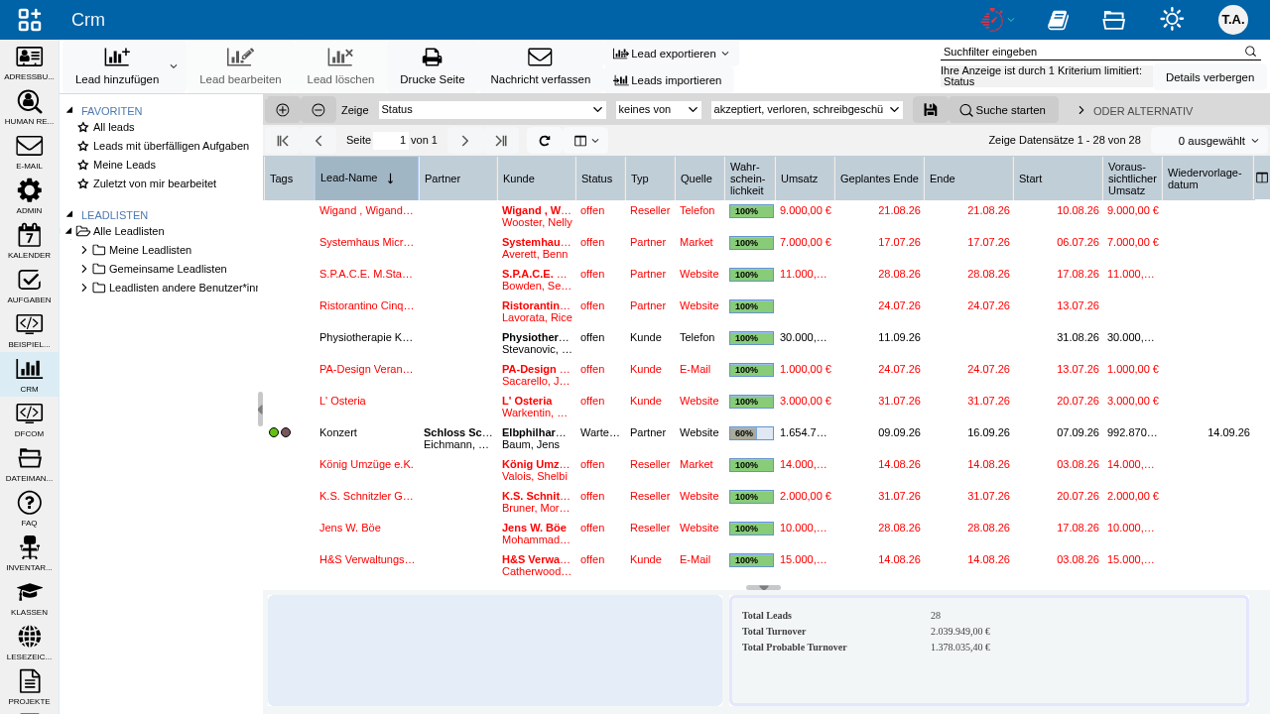Open Projekte module in sidebar
The width and height of the screenshot is (1270, 714).
pos(30,687)
